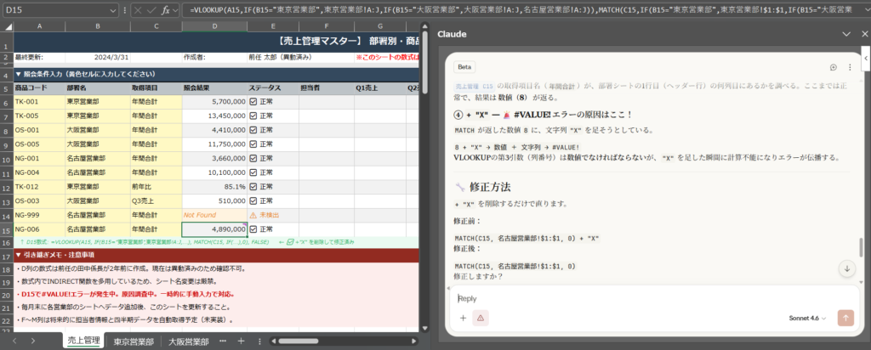This screenshot has height=350, width=871.
Task: Select the Not Found cell in row 14
Action: [x=213, y=215]
